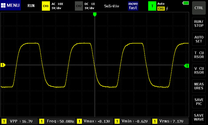The height and width of the screenshot is (125, 208).
Task: Select the gray CH2 channel box
Action: (79, 6)
